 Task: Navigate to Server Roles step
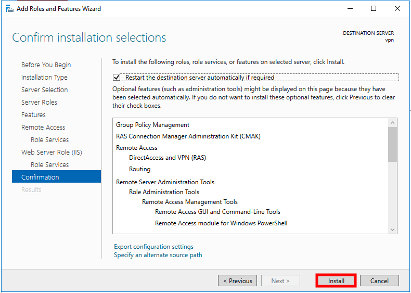click(x=39, y=103)
